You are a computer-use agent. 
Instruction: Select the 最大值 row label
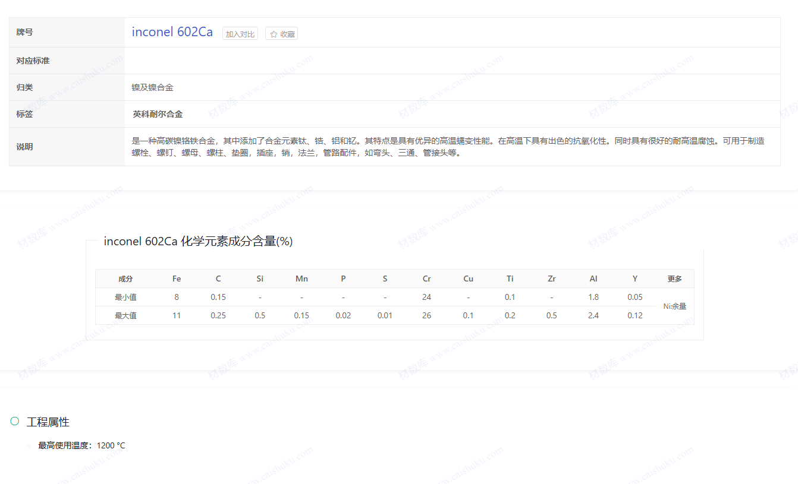click(x=125, y=315)
